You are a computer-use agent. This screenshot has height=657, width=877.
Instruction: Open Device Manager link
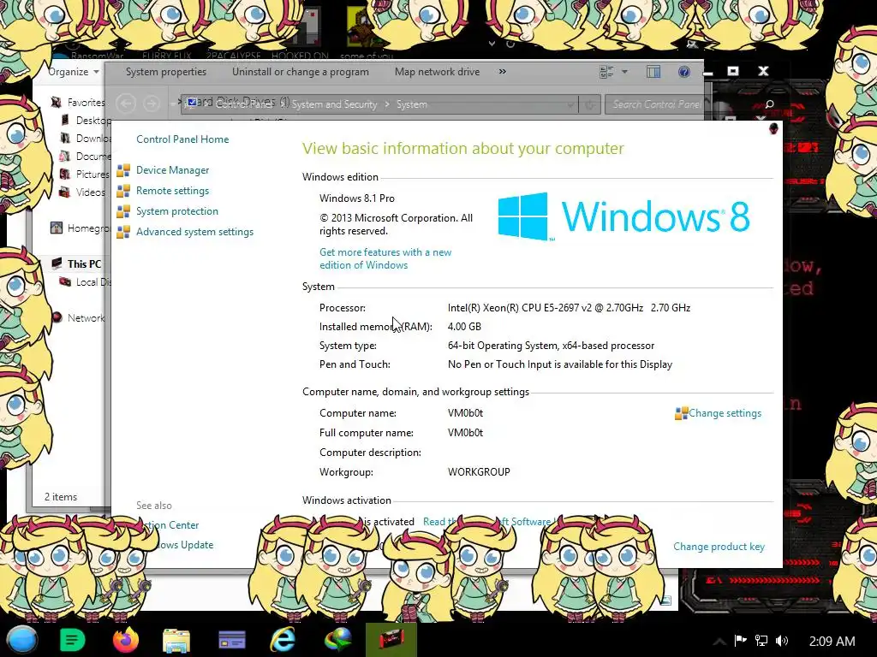coord(172,170)
